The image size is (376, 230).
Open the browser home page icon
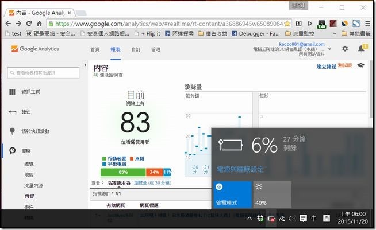pyautogui.click(x=39, y=24)
